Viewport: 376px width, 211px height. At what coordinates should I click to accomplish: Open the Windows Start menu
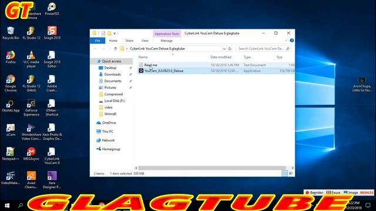coord(7,206)
